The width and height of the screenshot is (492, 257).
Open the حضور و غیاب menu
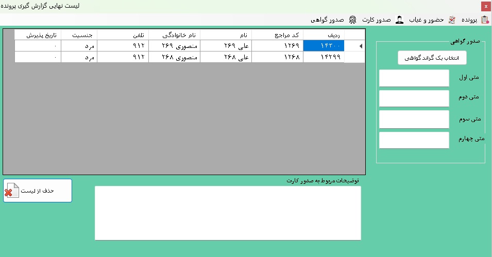click(x=427, y=20)
